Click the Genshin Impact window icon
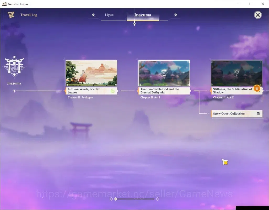This screenshot has width=269, height=210. (x=4, y=4)
